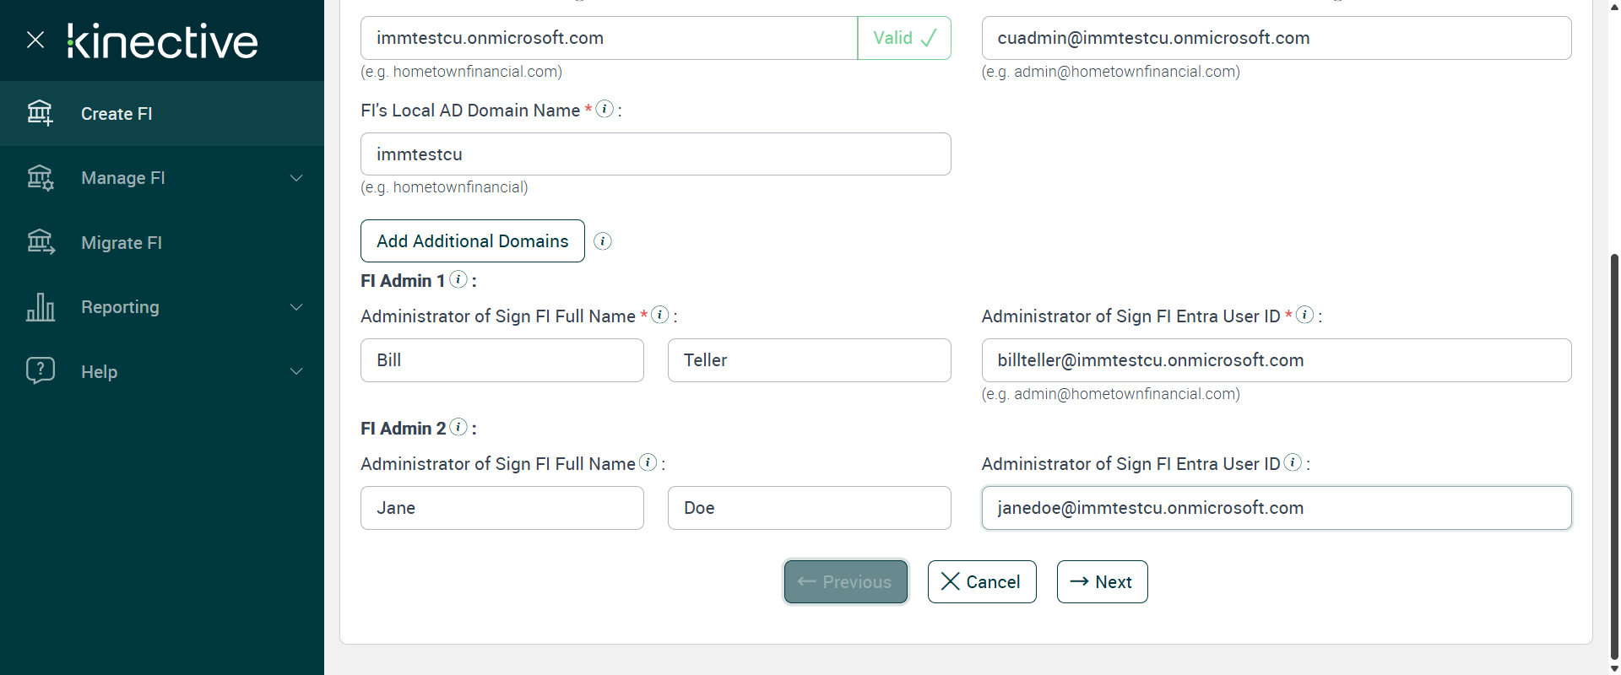Click the Next button

pos(1102,582)
